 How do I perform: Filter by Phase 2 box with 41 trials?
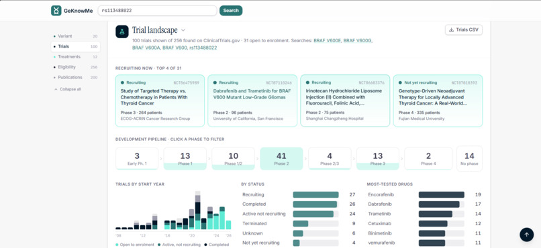pyautogui.click(x=281, y=158)
